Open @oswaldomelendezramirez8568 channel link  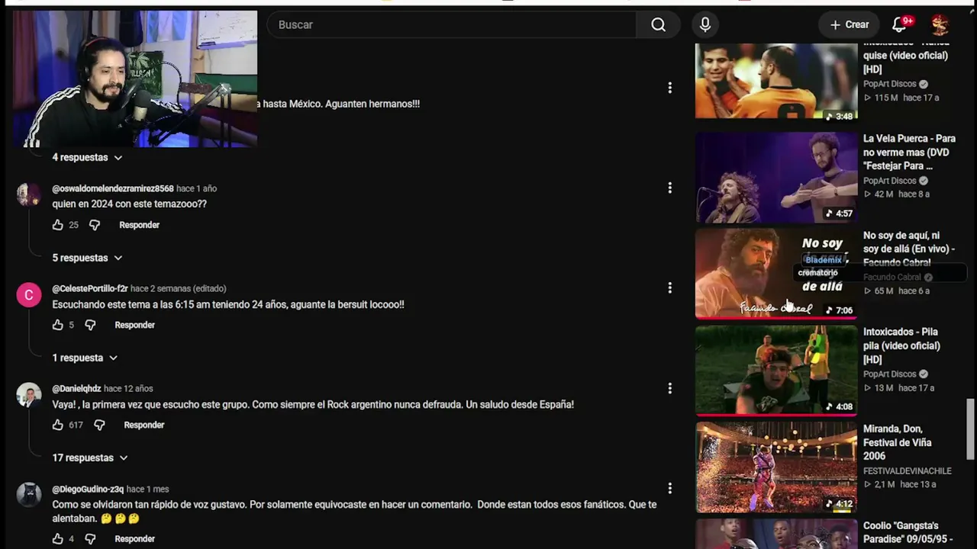point(113,188)
